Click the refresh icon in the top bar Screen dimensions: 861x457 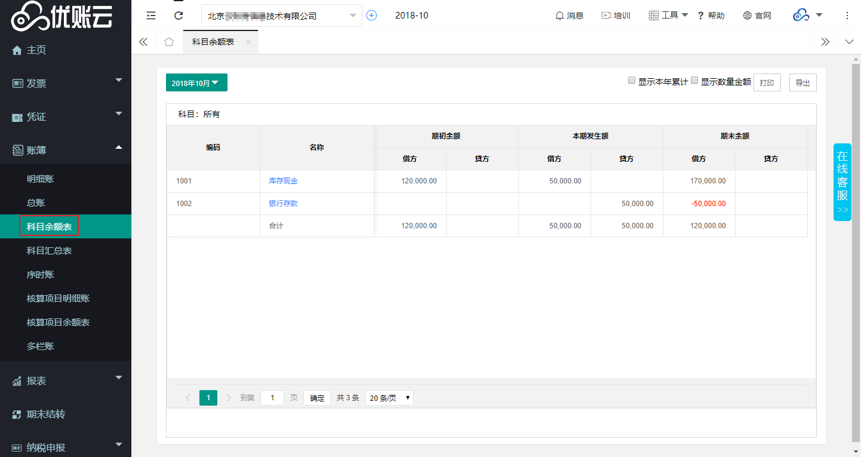(178, 16)
